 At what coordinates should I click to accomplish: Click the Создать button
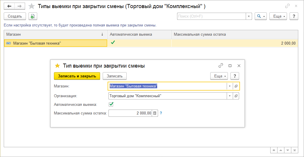pyautogui.click(x=15, y=16)
